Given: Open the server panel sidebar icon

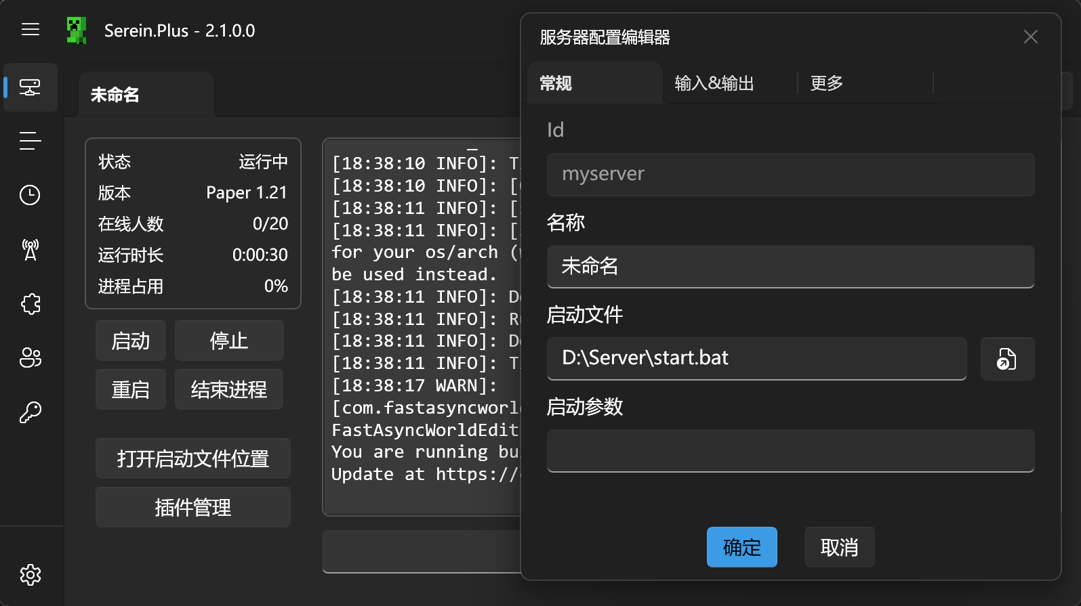Looking at the screenshot, I should (30, 87).
